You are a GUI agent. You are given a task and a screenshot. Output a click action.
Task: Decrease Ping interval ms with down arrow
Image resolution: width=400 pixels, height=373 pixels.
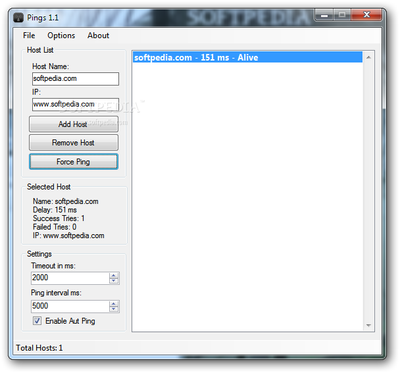pyautogui.click(x=114, y=309)
